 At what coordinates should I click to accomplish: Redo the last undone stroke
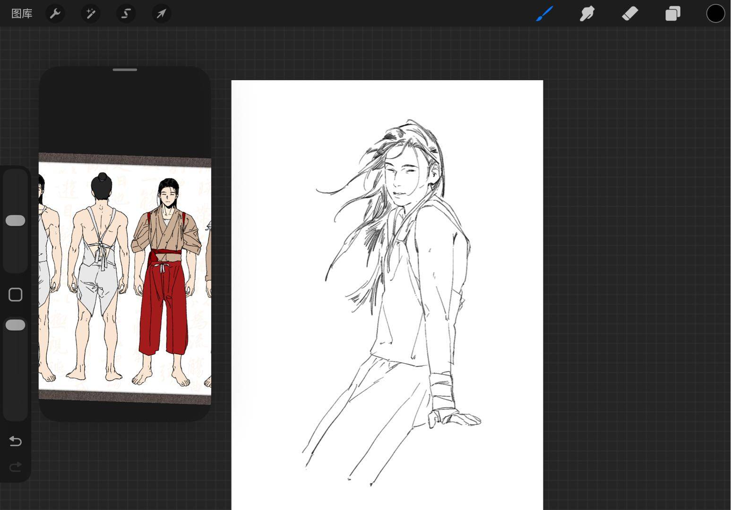(x=15, y=467)
